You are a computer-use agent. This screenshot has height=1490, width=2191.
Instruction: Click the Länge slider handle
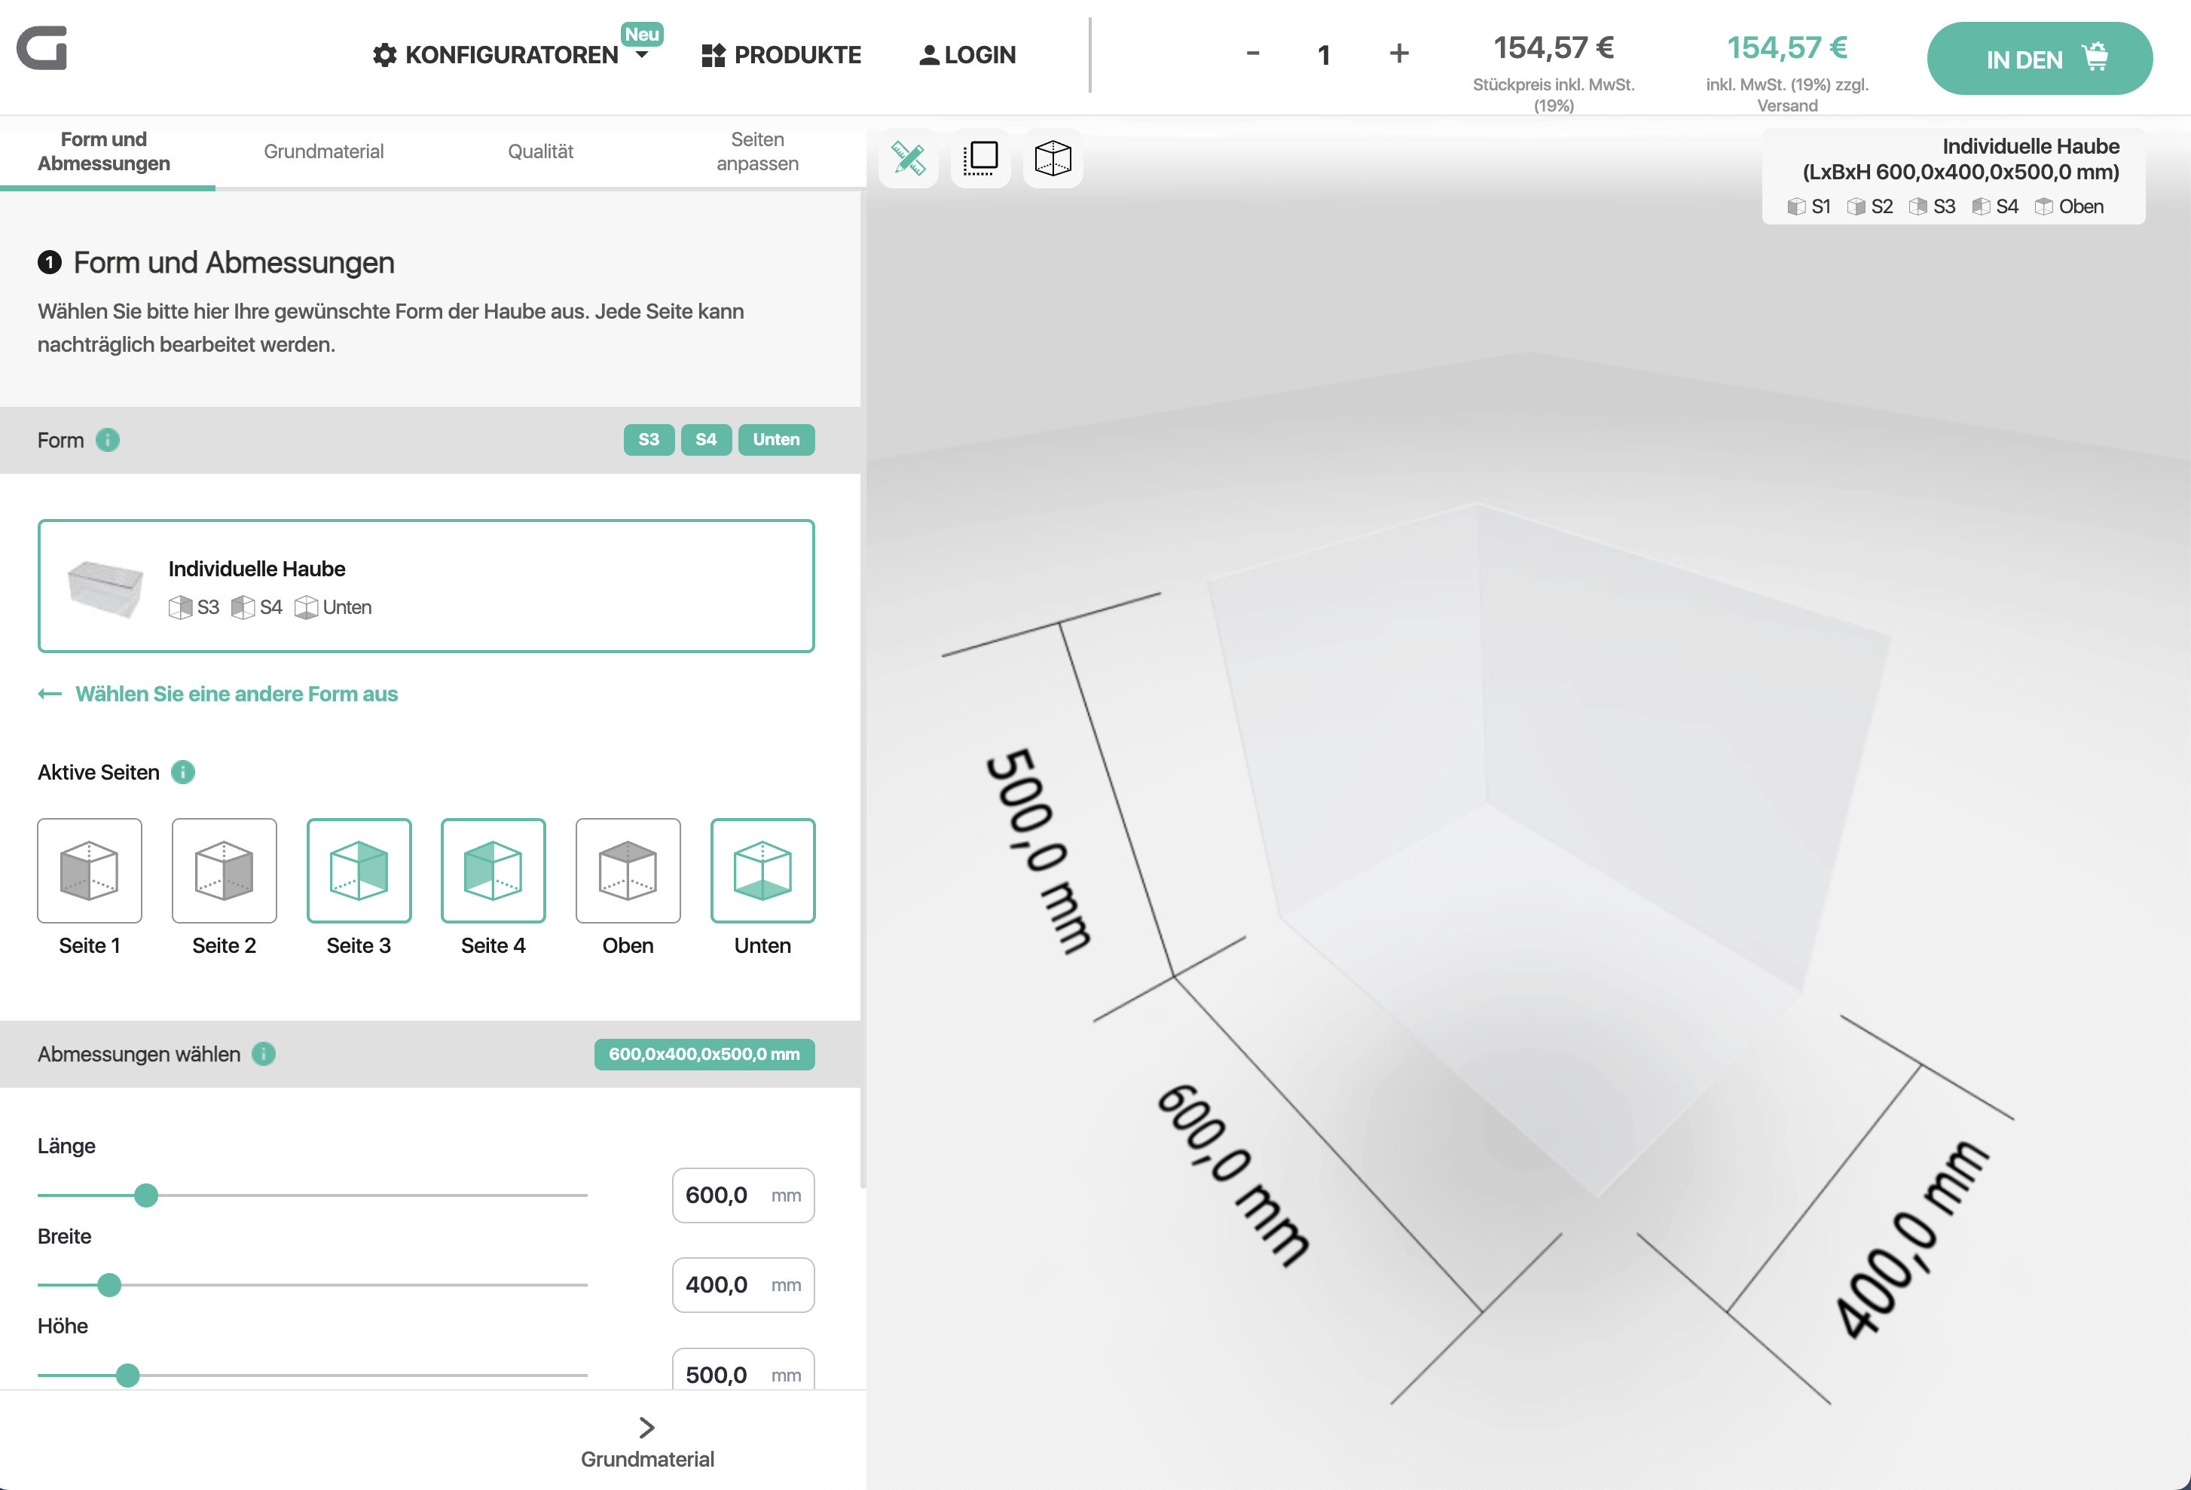(x=146, y=1195)
